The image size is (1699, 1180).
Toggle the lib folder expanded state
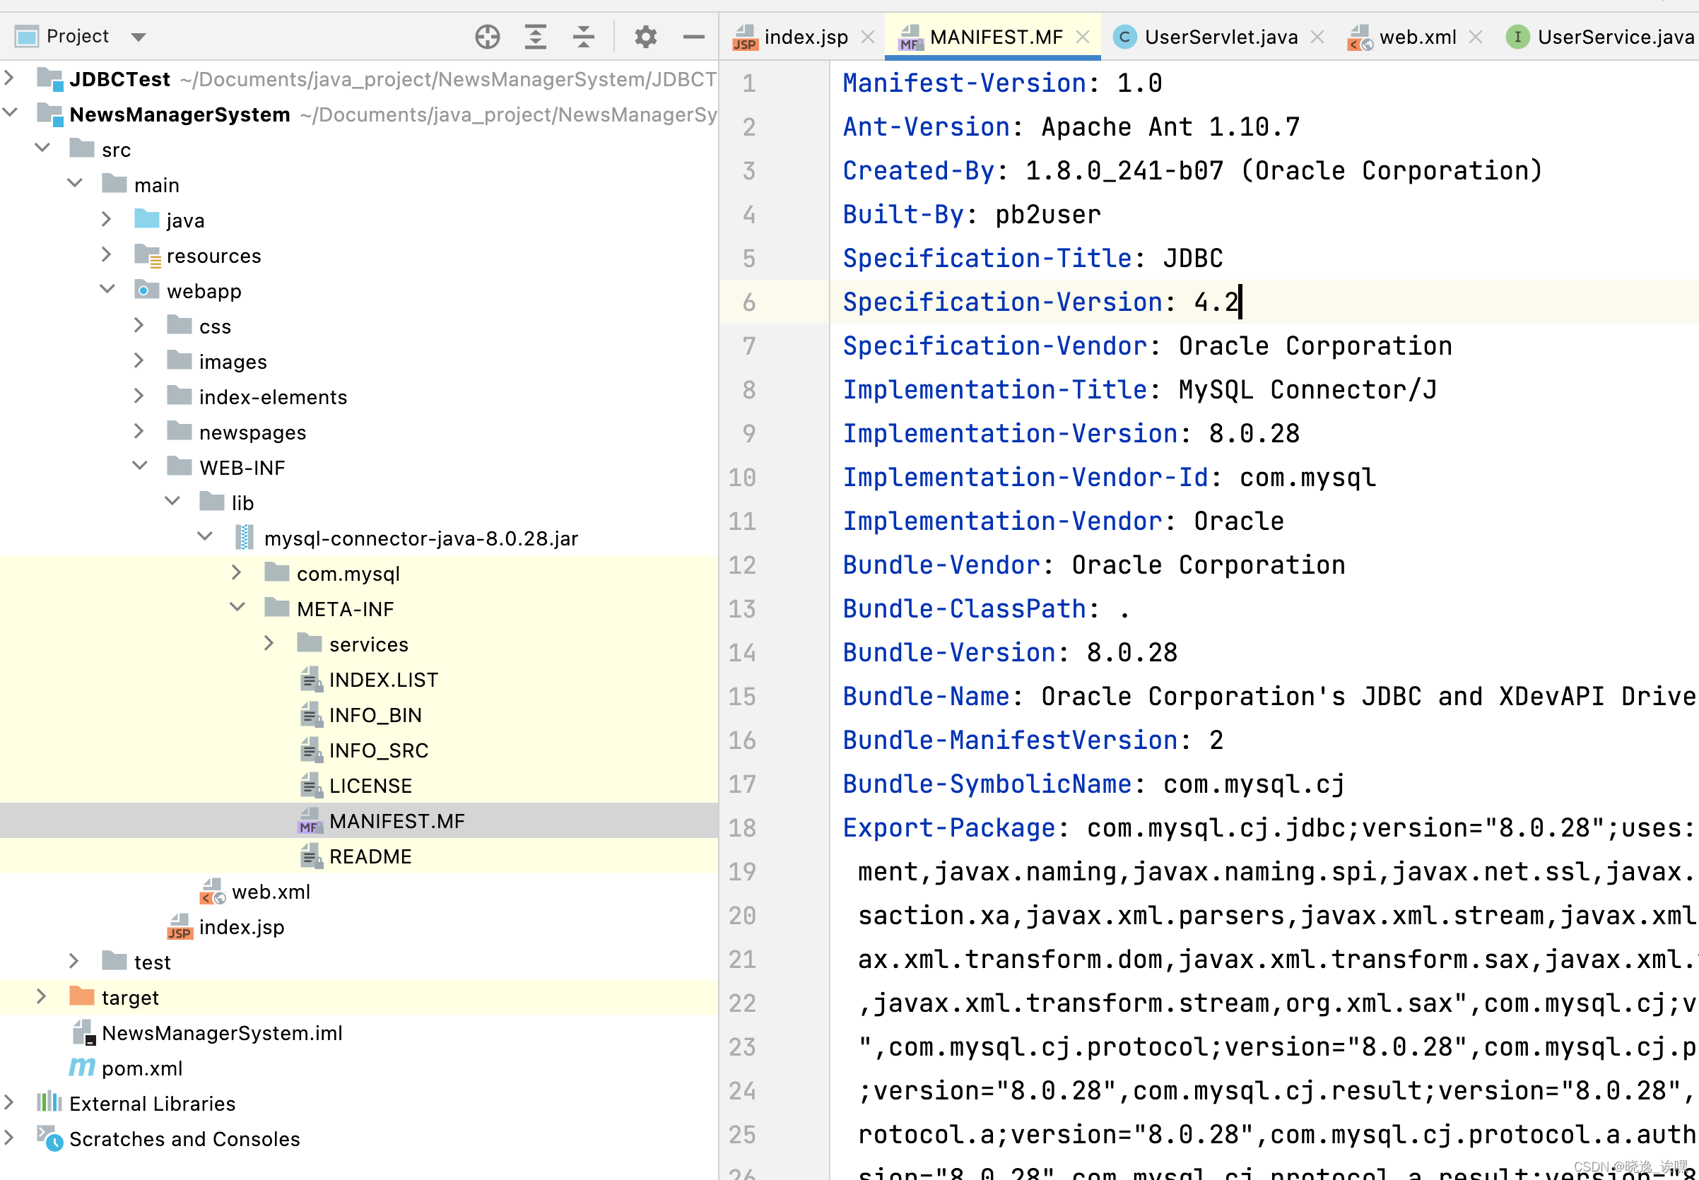click(175, 502)
